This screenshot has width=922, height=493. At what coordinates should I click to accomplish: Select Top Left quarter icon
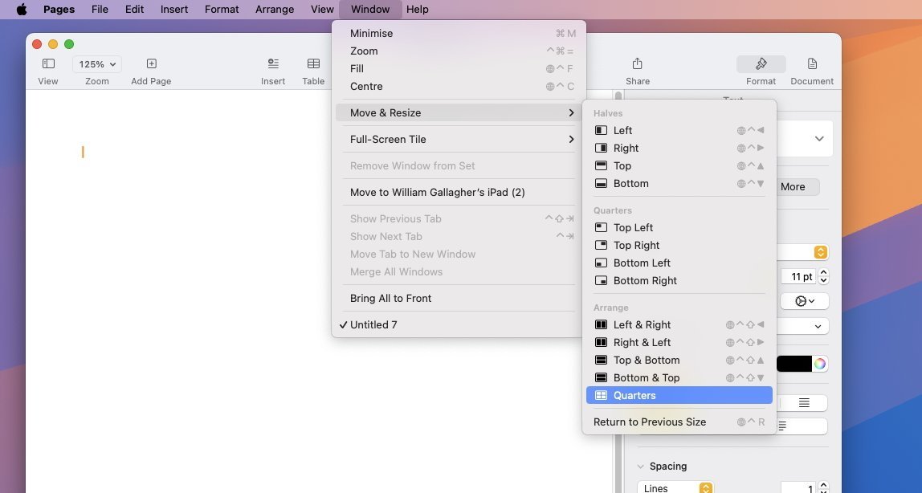tap(601, 227)
